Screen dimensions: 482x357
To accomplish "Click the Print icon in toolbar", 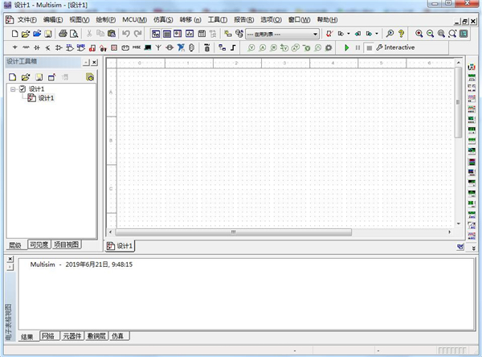I will tap(62, 34).
